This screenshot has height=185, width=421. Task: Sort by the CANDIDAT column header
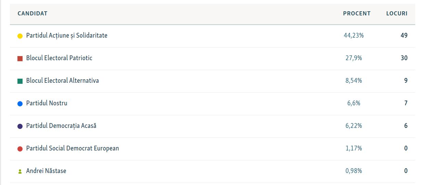[x=32, y=14]
